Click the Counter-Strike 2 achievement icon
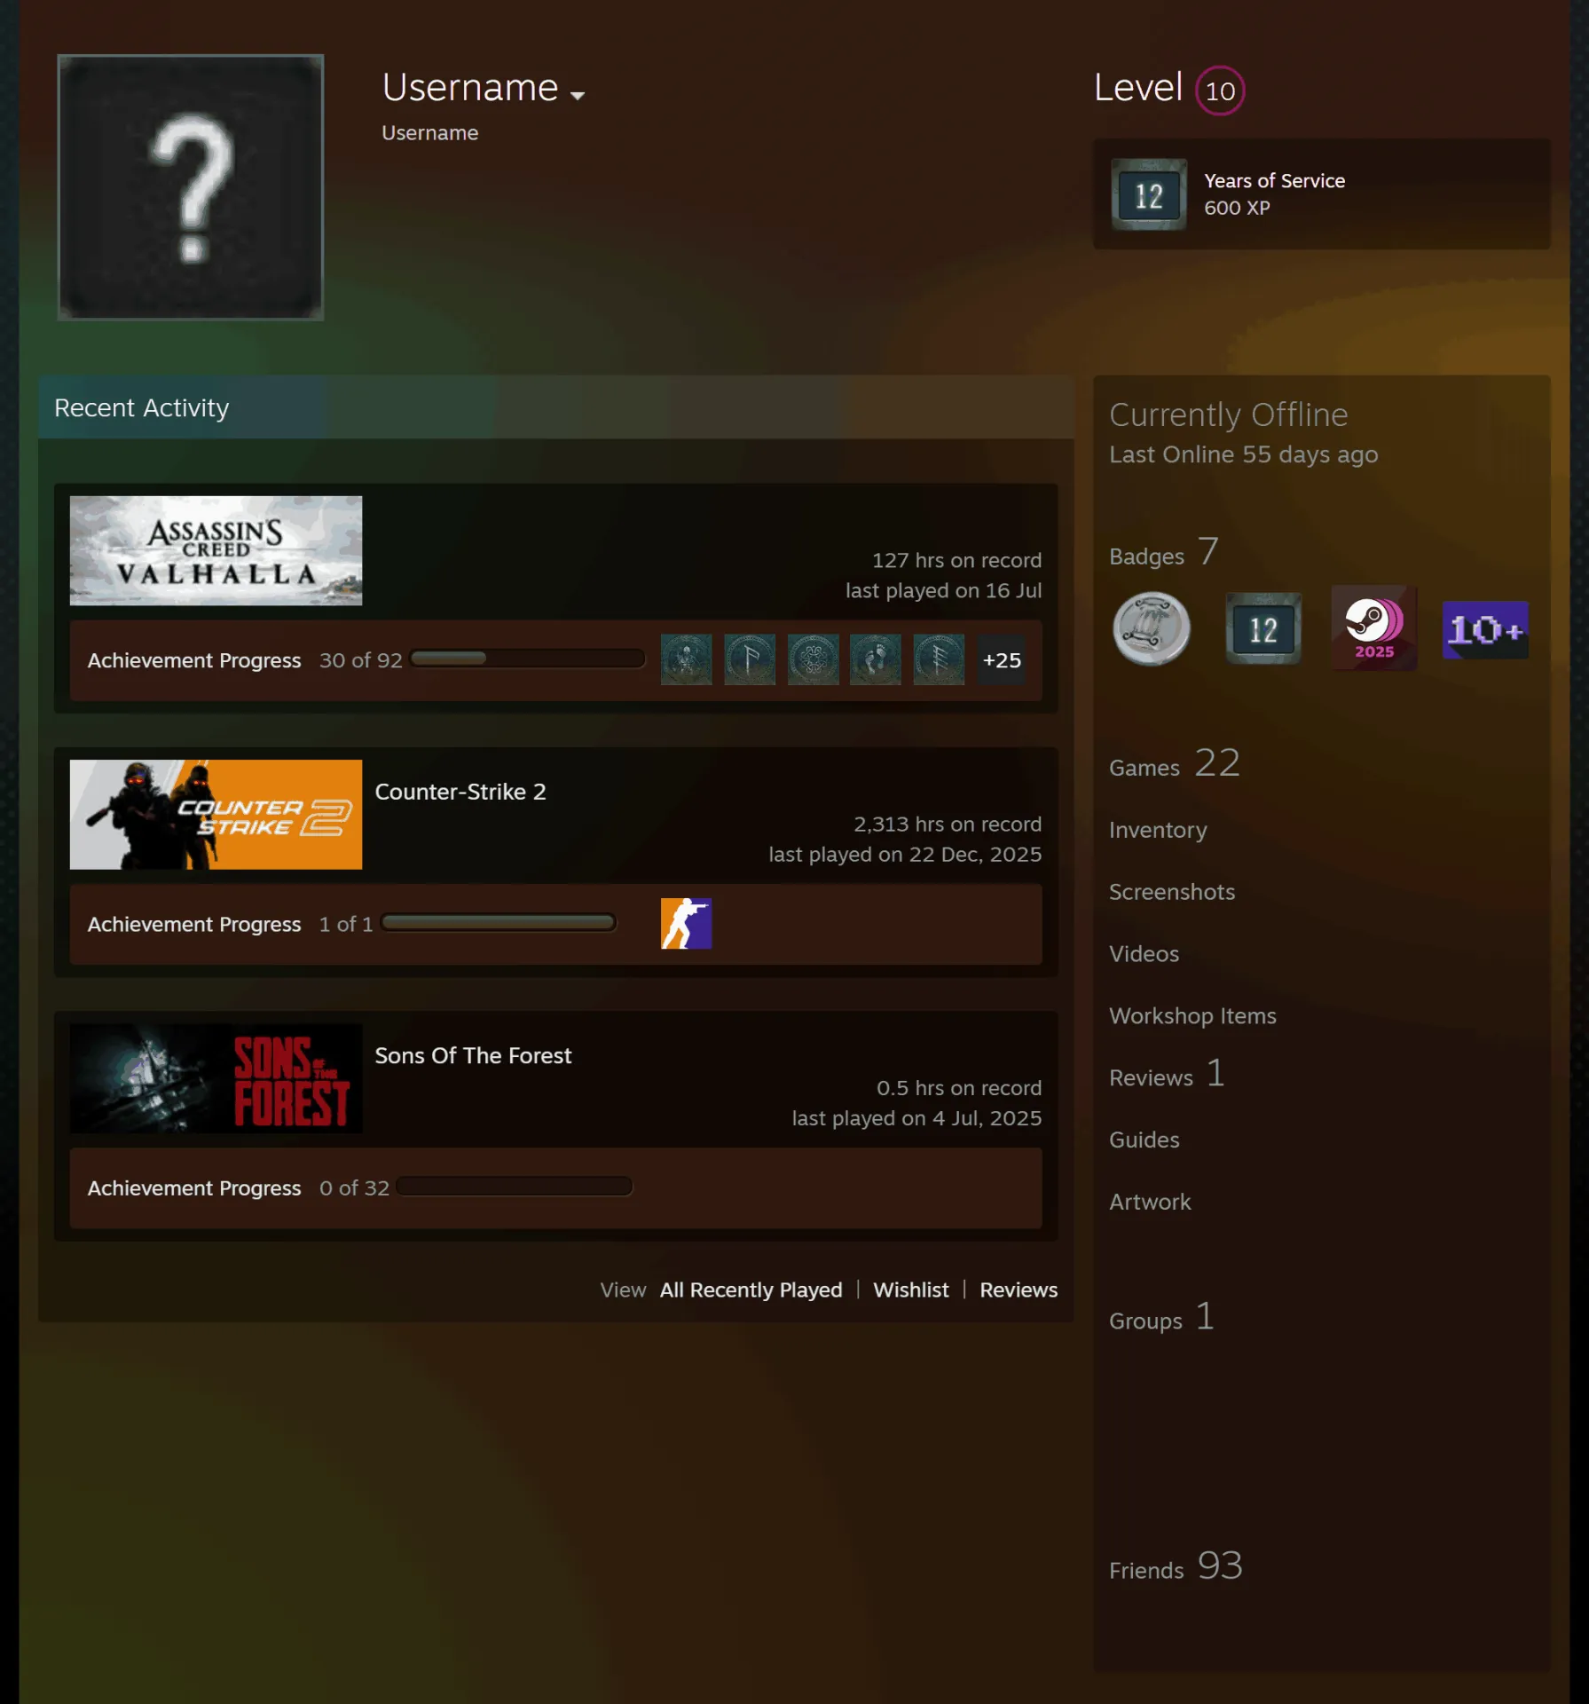Image resolution: width=1589 pixels, height=1704 pixels. (686, 923)
